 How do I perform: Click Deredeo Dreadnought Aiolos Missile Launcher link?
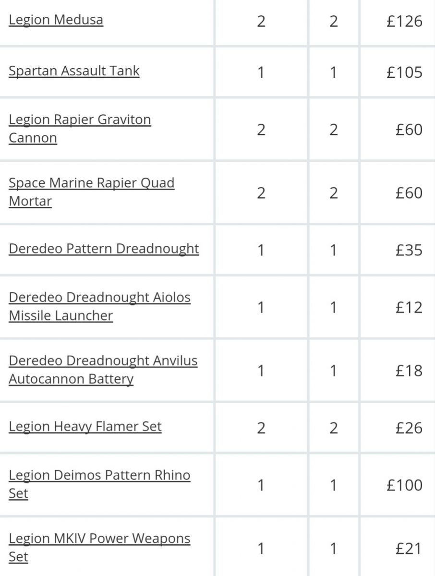tap(99, 298)
